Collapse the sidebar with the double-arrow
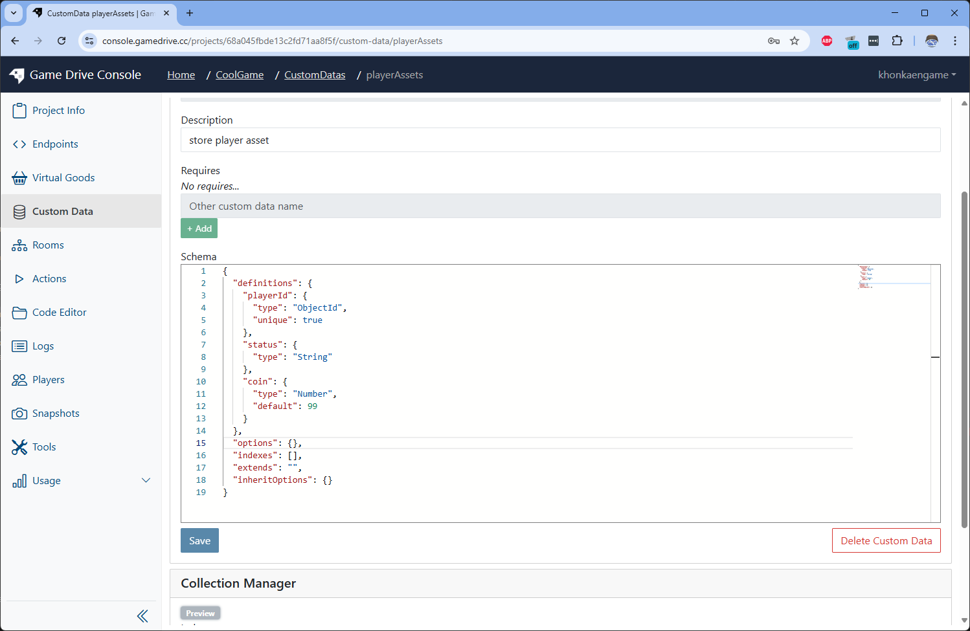 click(142, 615)
